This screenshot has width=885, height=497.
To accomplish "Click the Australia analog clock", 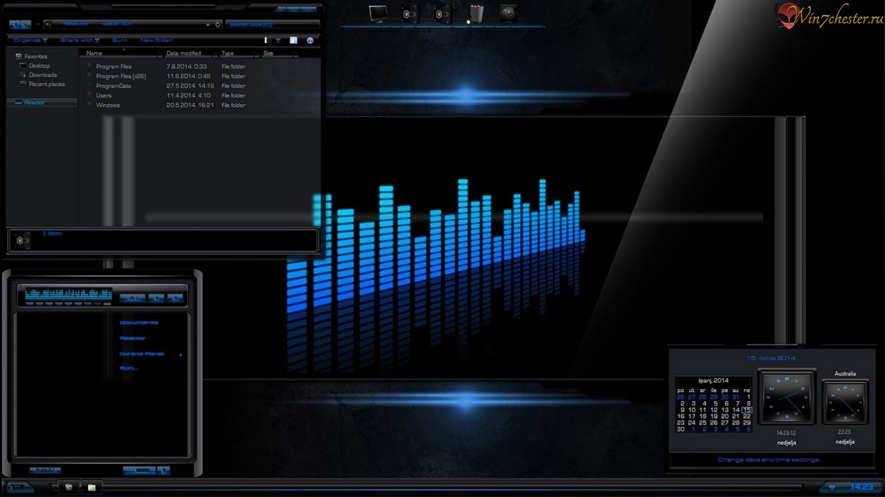I will pyautogui.click(x=844, y=402).
